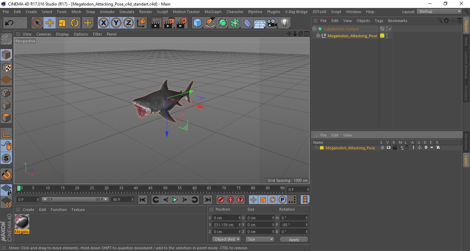This screenshot has height=251, width=470.
Task: Switch to Model mode
Action: tap(6, 55)
